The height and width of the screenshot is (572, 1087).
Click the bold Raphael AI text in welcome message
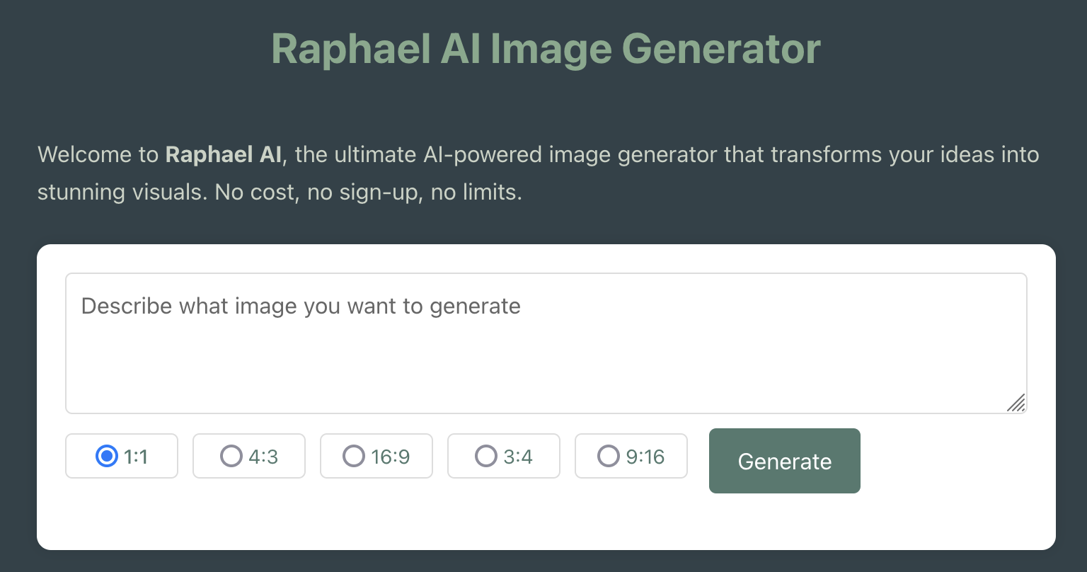pyautogui.click(x=222, y=154)
